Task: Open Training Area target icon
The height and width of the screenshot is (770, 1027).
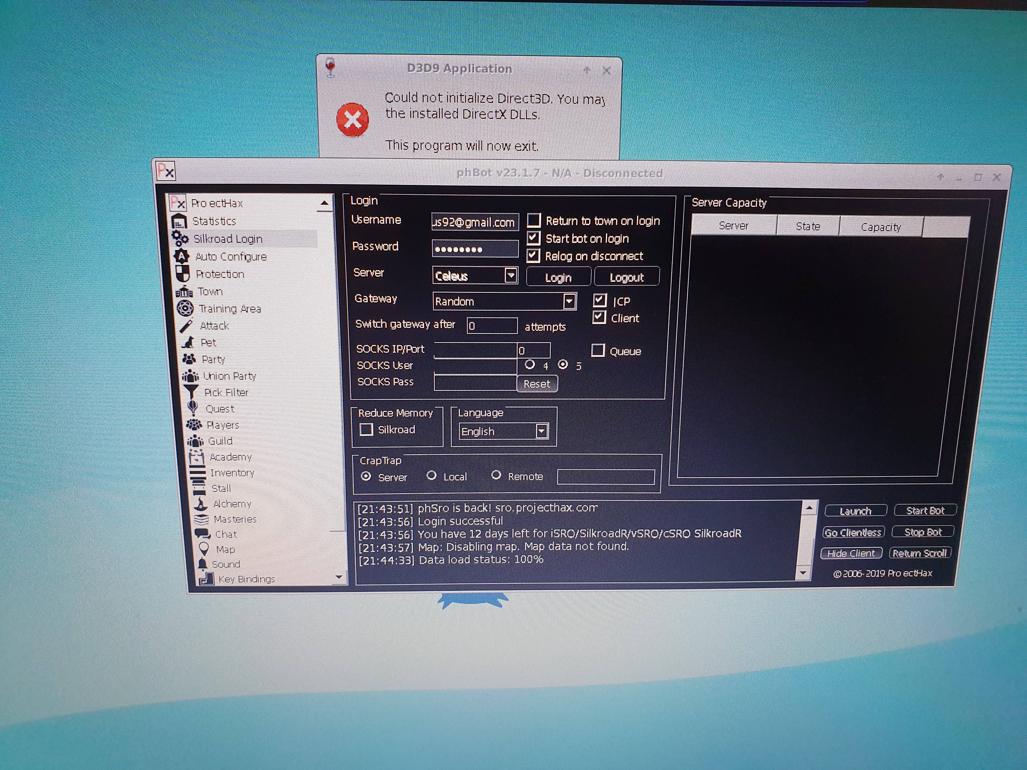Action: 185,308
